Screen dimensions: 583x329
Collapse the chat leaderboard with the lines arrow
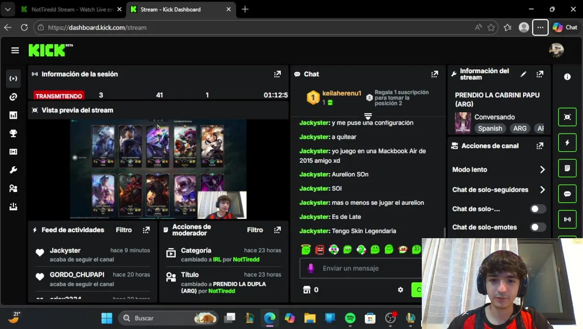[x=368, y=116]
